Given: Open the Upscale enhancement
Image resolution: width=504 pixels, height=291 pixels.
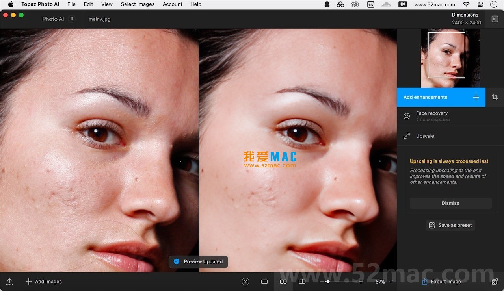Looking at the screenshot, I should tap(450, 136).
